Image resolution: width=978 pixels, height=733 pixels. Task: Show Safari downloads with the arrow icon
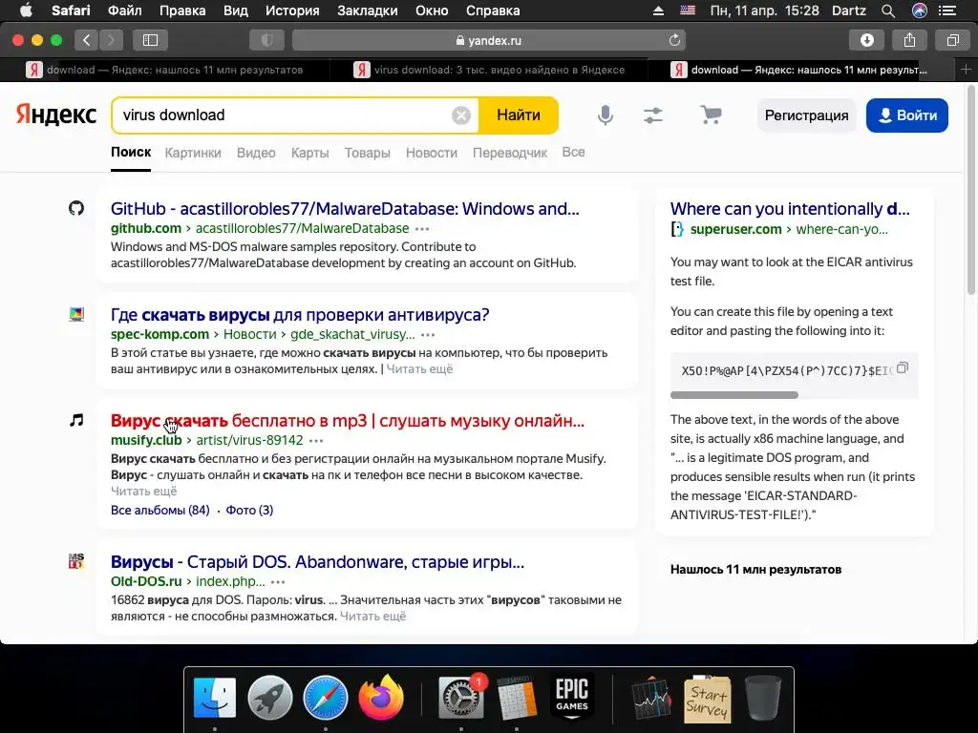[x=867, y=40]
